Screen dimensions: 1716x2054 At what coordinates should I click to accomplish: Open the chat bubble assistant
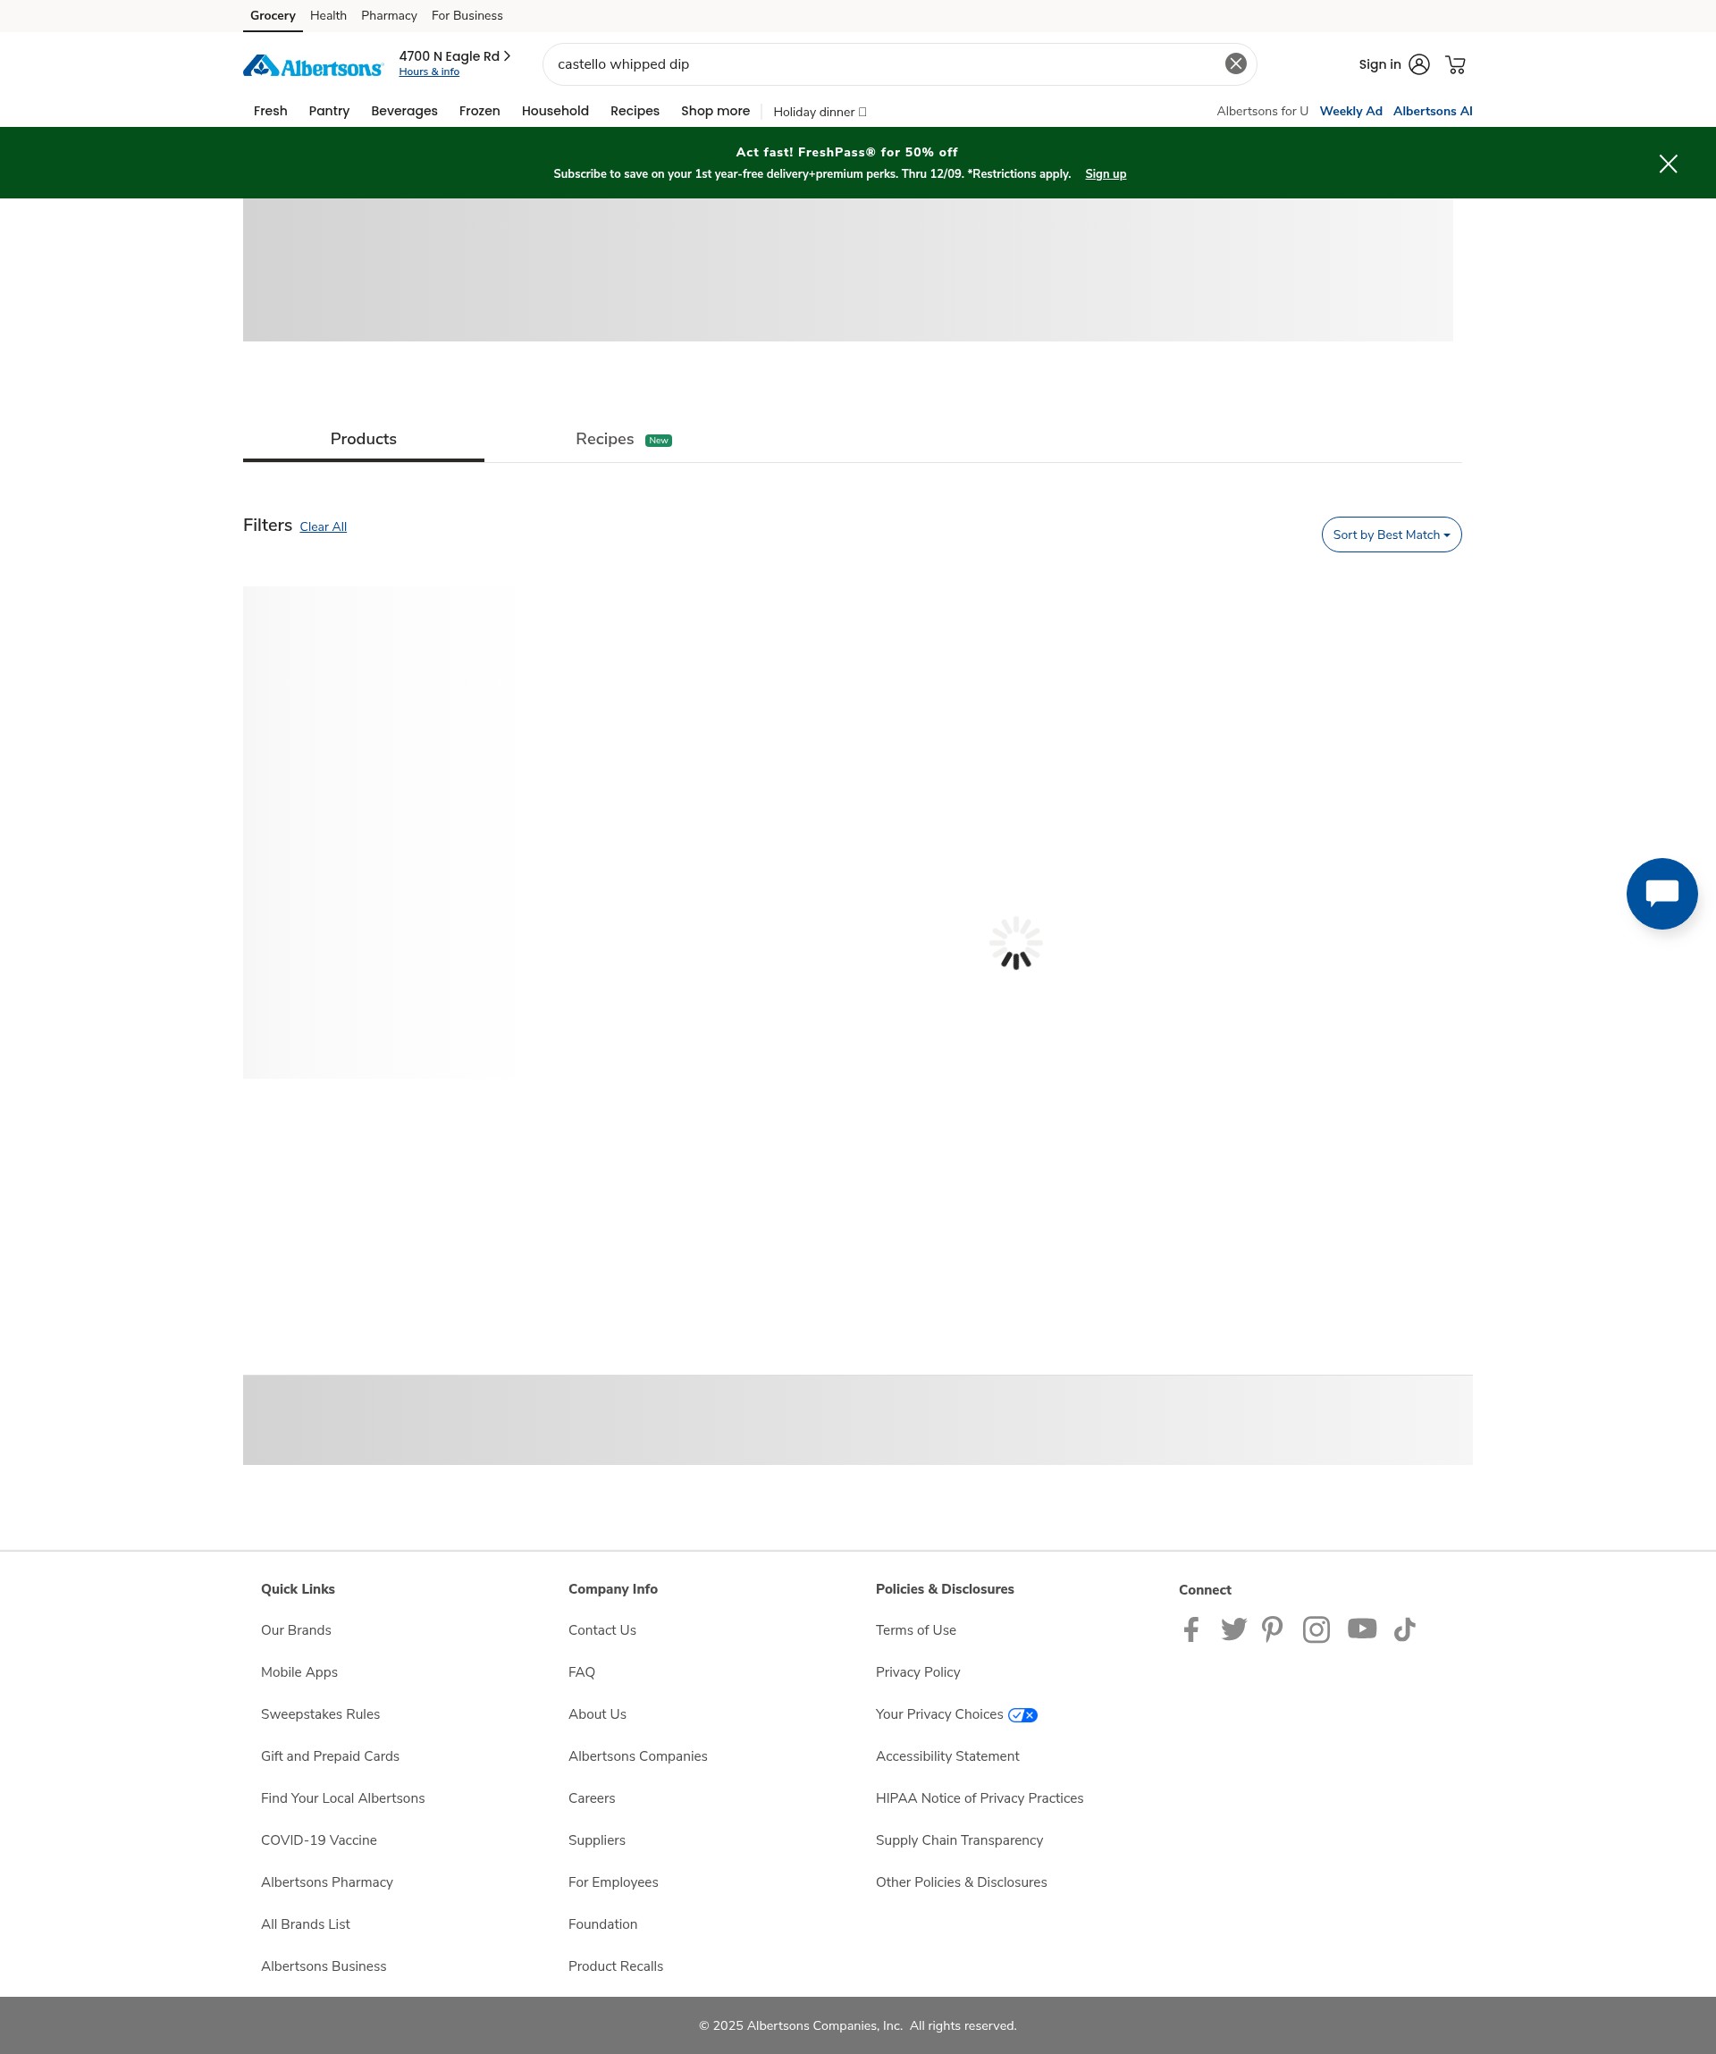point(1661,893)
